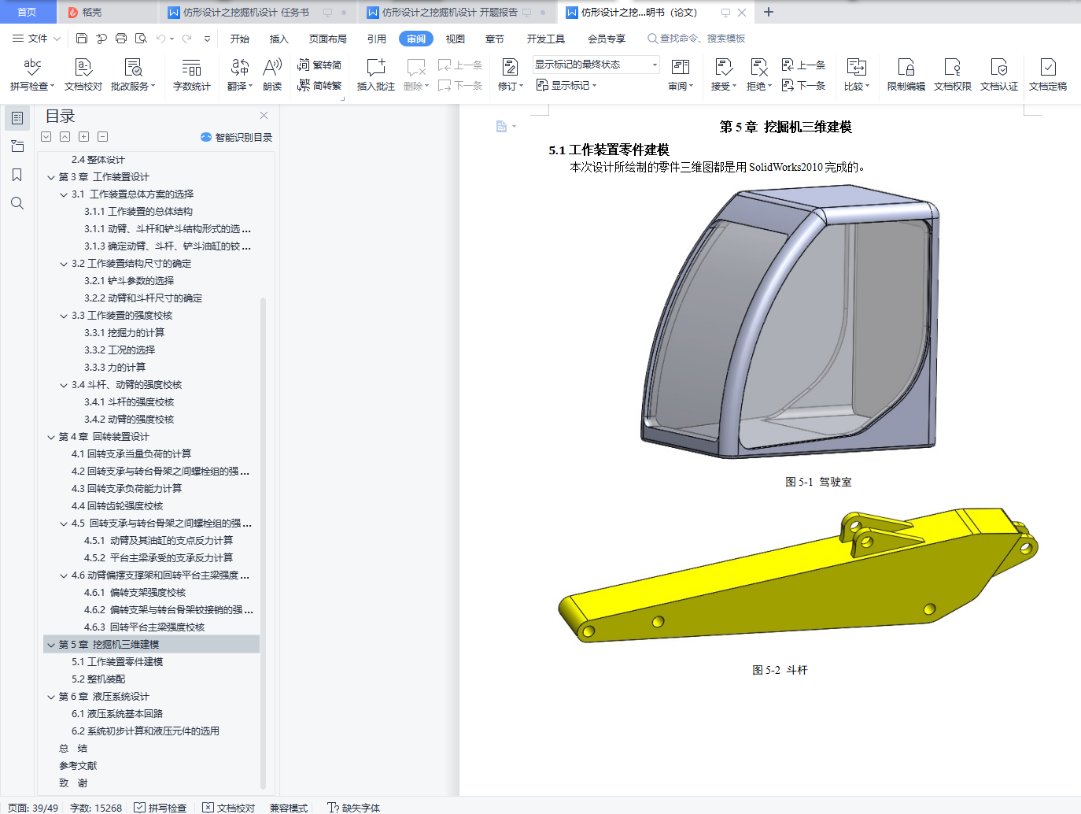
Task: Open the 文件 menu dropdown
Action: coord(36,38)
